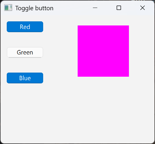Screen dimensions: 155x144
Task: Click the highlighted blue Red button
Action: point(25,27)
